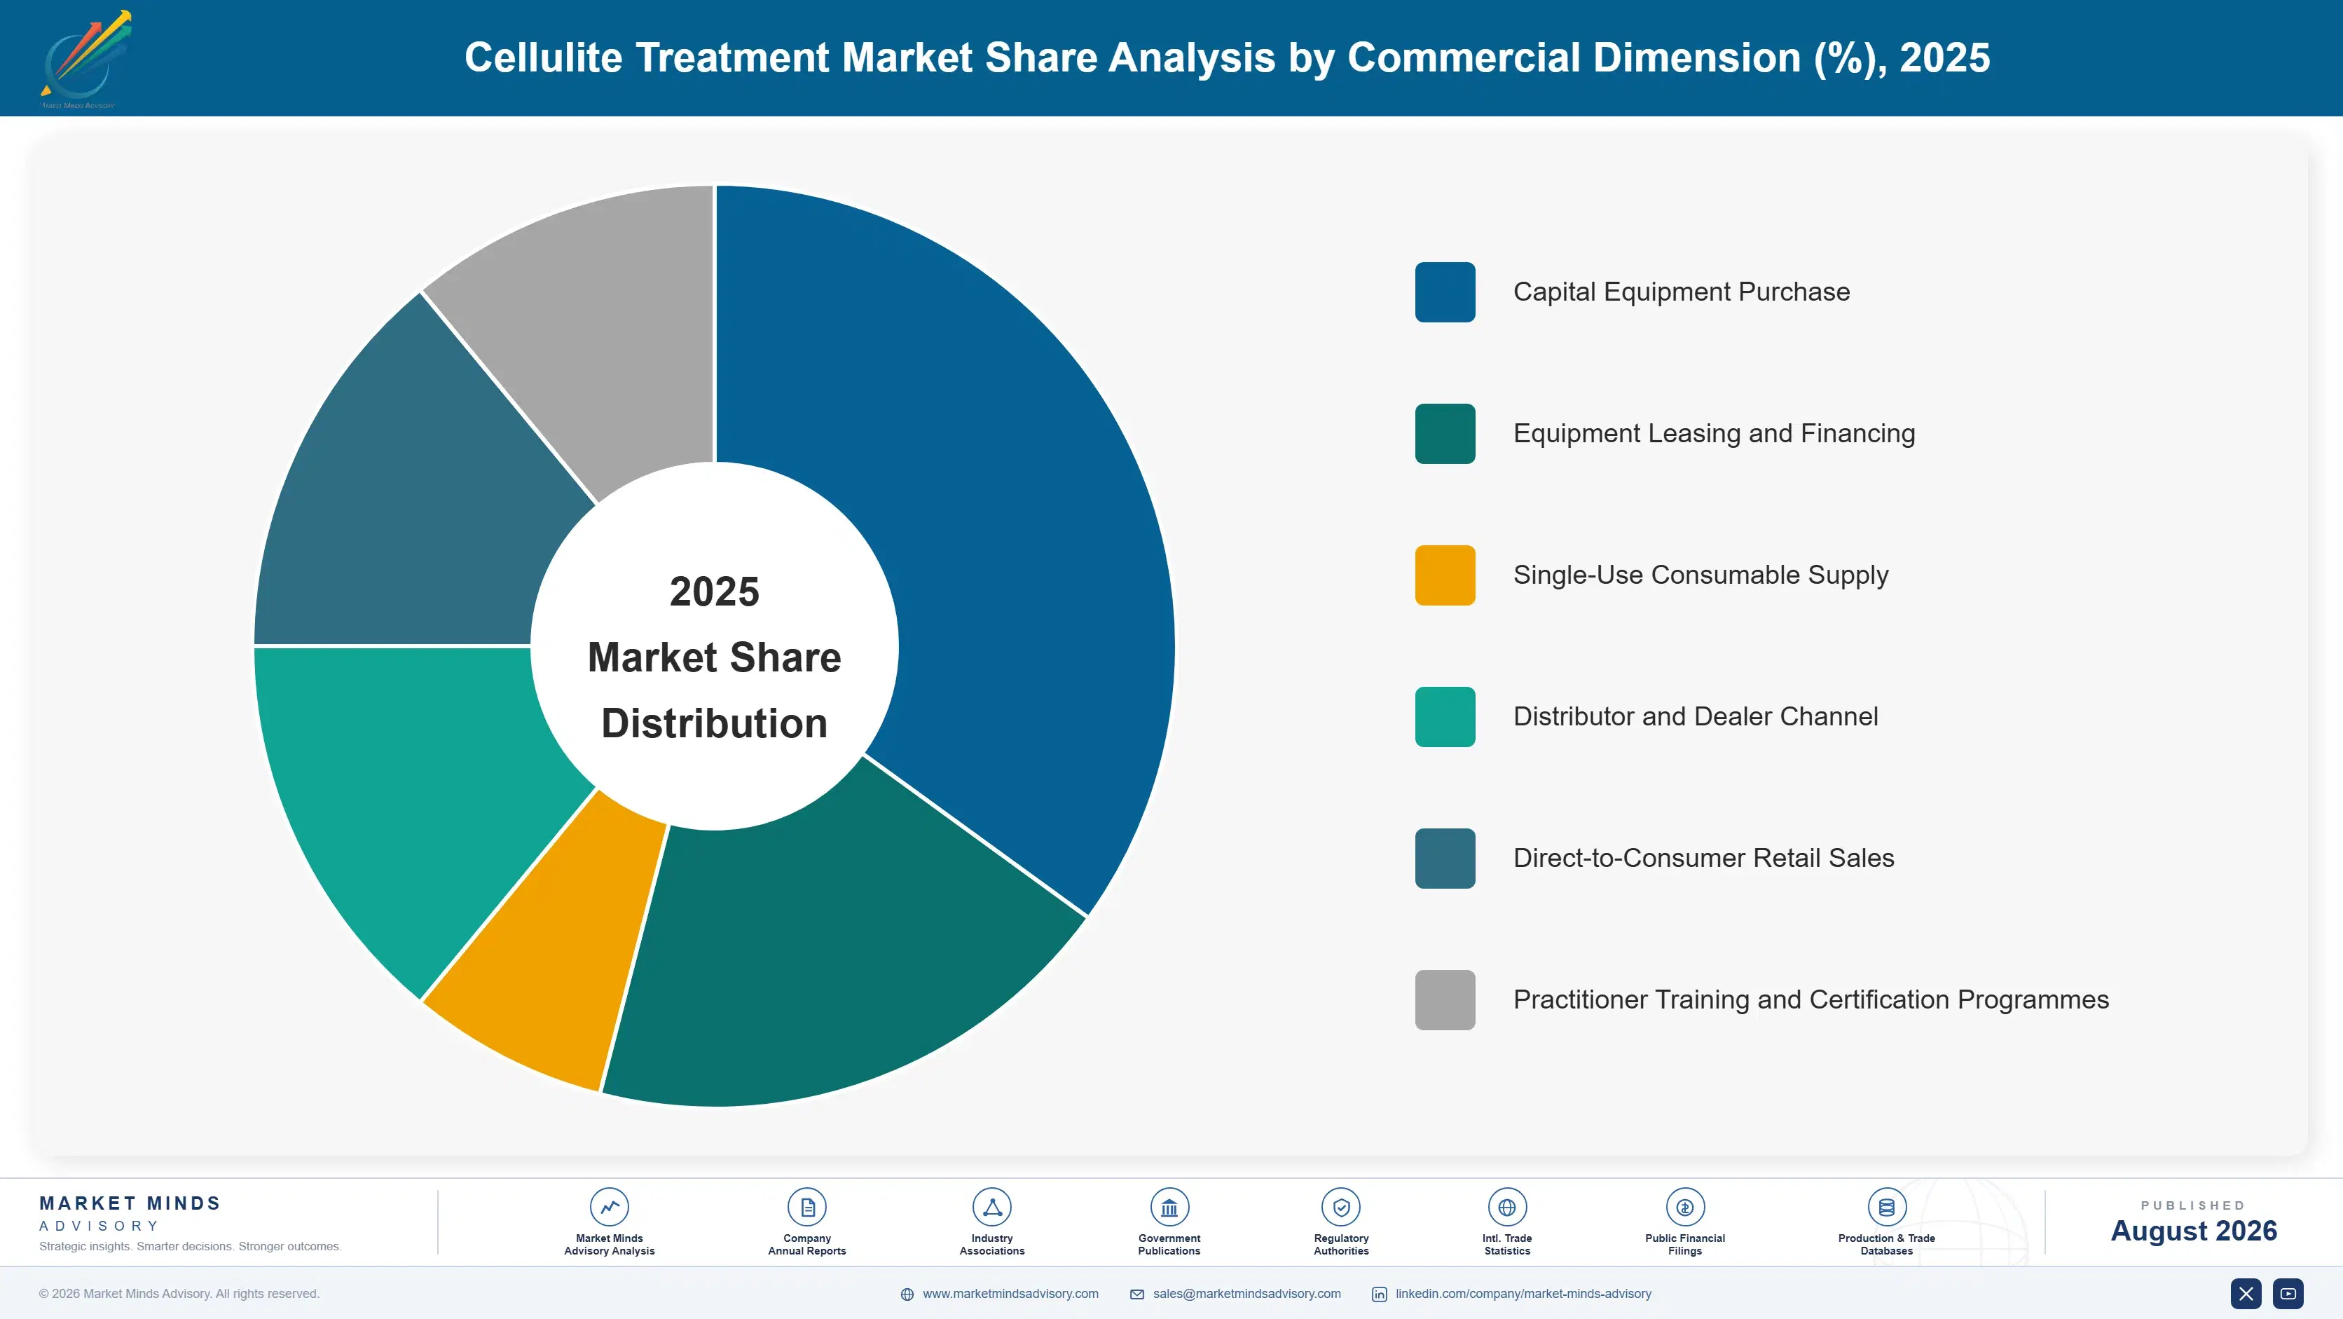The height and width of the screenshot is (1319, 2343).
Task: Click the chart title text in header
Action: (x=1227, y=57)
